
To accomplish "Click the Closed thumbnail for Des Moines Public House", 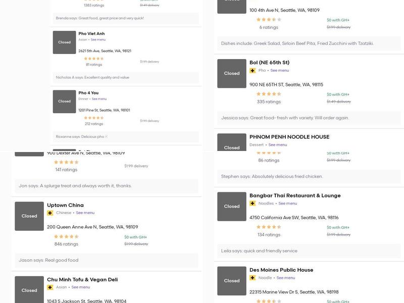I will coord(232,281).
